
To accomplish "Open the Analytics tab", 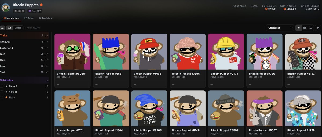I will 45,18.
